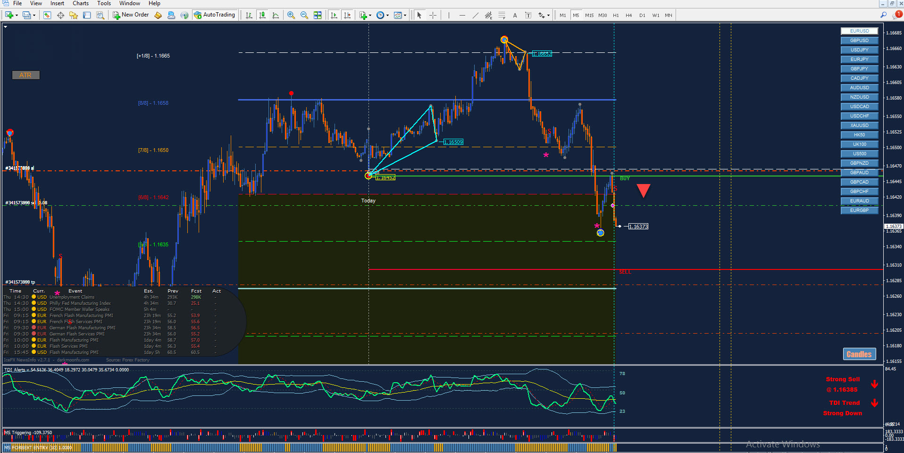Tile chart windows with the grid icon
The height and width of the screenshot is (453, 904).
[x=318, y=15]
